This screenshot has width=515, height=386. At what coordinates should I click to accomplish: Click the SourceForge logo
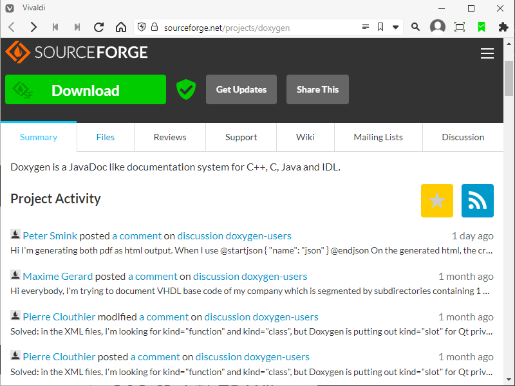(x=77, y=52)
